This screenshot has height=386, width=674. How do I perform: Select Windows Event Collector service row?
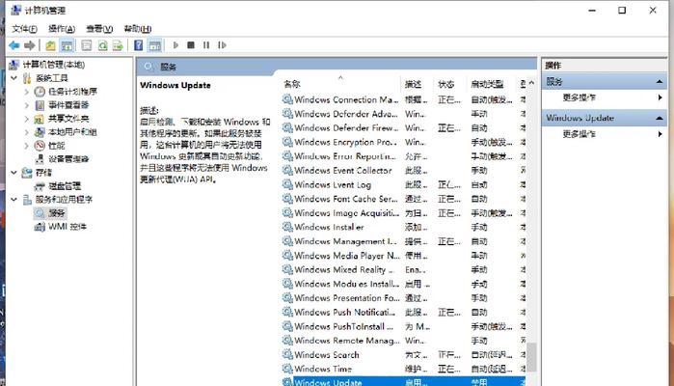pos(403,171)
